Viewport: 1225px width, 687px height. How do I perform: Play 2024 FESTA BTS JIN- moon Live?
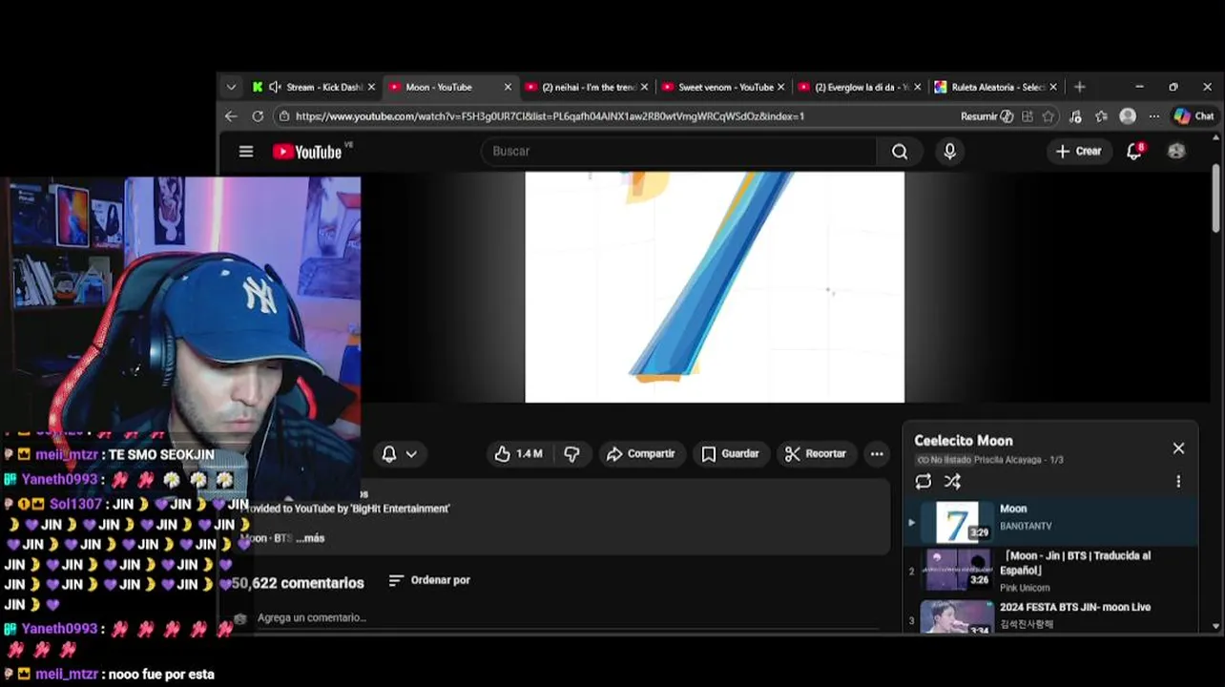[1049, 615]
